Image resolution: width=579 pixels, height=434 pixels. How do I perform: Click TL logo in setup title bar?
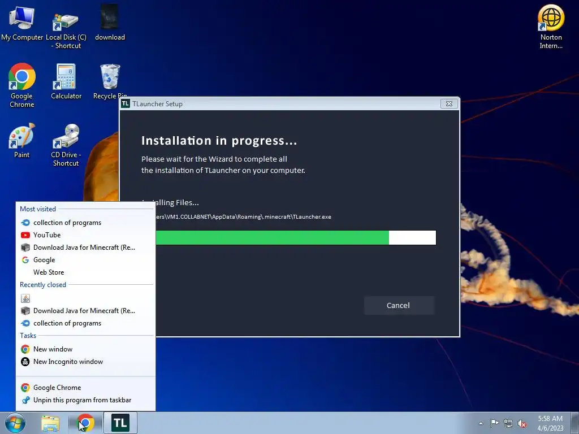(x=125, y=103)
